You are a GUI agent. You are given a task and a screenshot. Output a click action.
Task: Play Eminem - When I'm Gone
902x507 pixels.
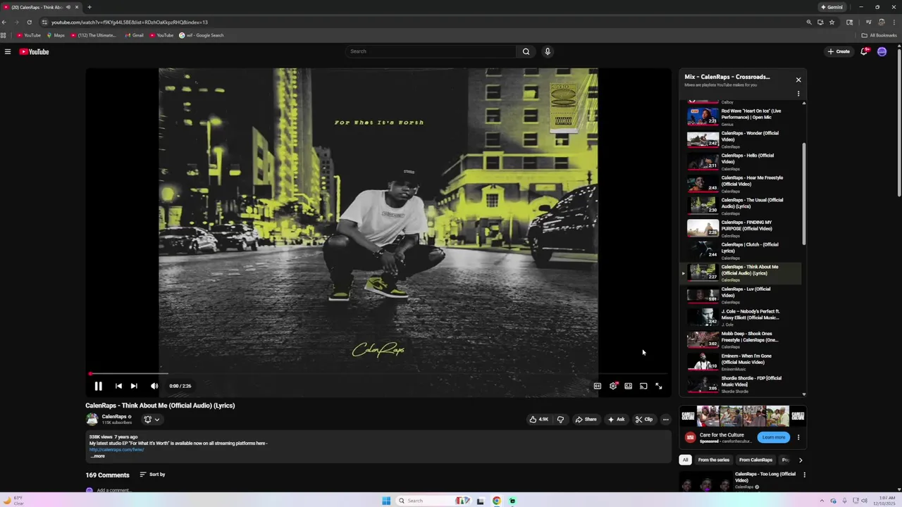(x=740, y=362)
